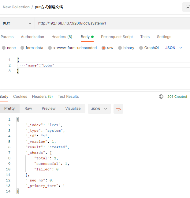Open the request Headers (8) tab
This screenshot has width=190, height=198.
pos(62,37)
